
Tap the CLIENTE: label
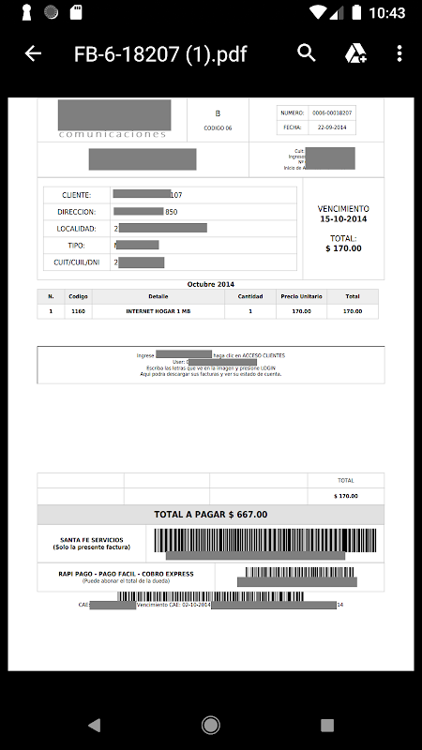(77, 195)
